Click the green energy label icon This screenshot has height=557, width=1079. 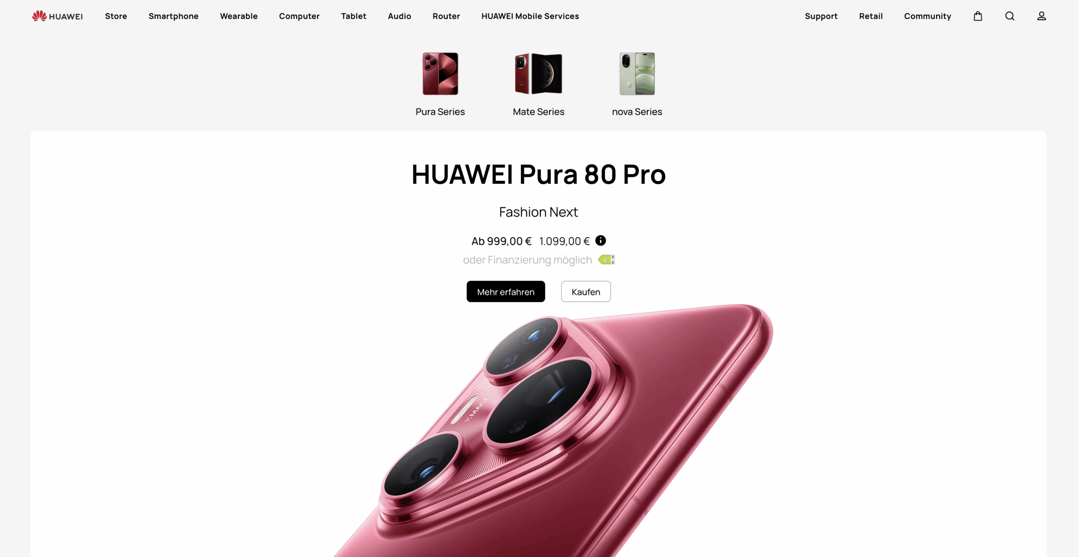606,260
